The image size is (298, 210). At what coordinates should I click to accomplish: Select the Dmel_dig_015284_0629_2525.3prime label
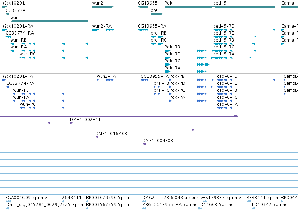tap(46, 205)
